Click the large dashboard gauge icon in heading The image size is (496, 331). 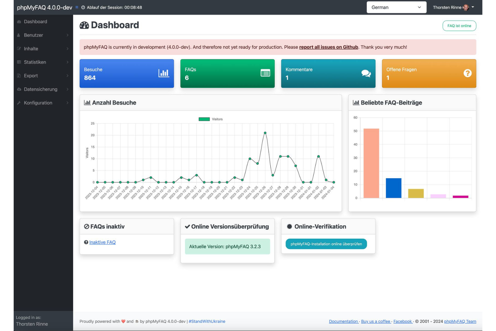coord(84,25)
